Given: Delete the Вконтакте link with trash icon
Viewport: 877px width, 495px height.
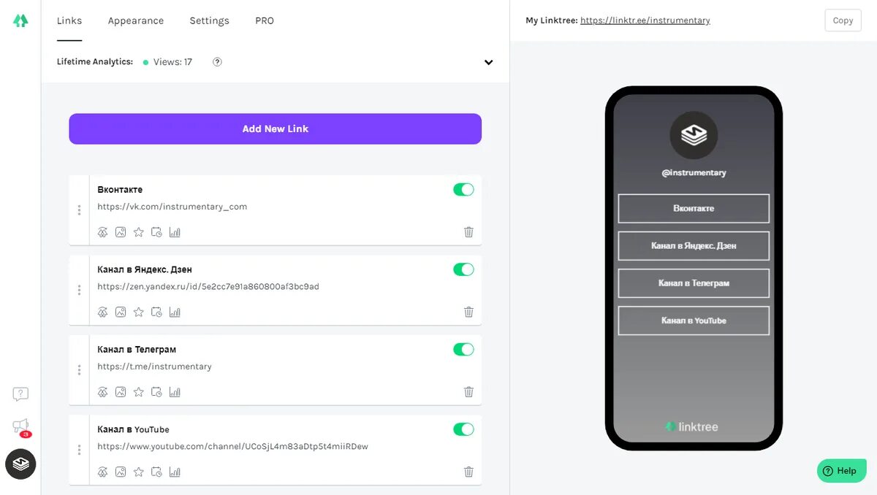Looking at the screenshot, I should coord(468,232).
